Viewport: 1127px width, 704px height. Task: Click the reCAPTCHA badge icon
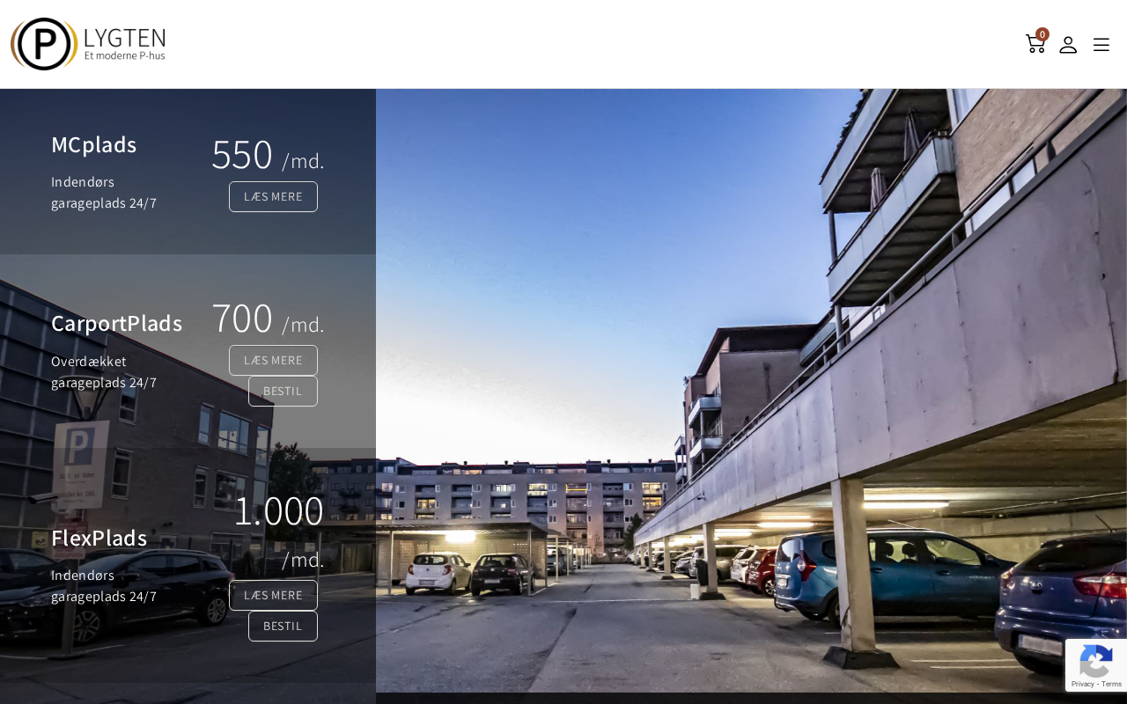(1095, 660)
